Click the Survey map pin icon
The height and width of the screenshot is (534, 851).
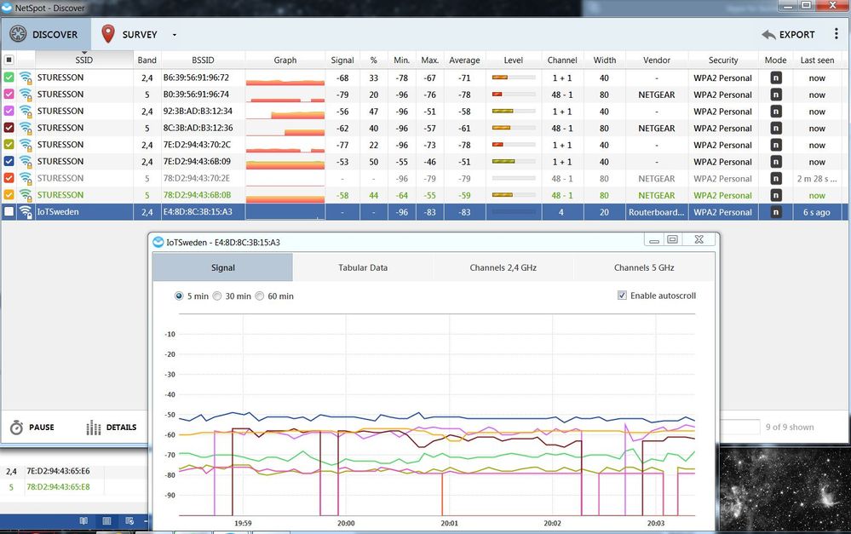click(x=108, y=35)
